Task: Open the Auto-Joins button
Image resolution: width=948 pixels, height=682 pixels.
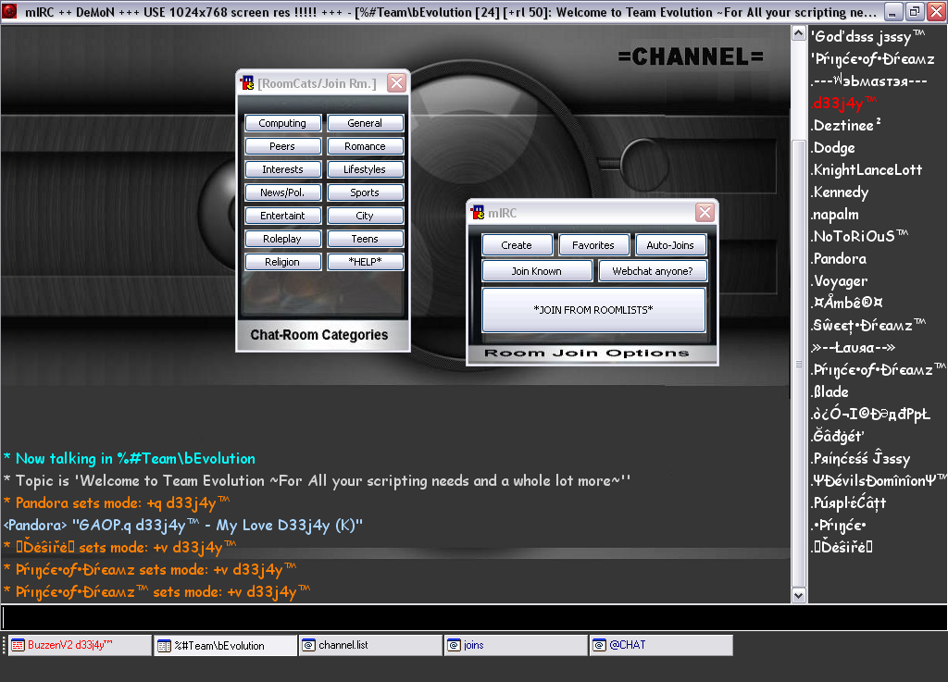Action: pos(670,245)
